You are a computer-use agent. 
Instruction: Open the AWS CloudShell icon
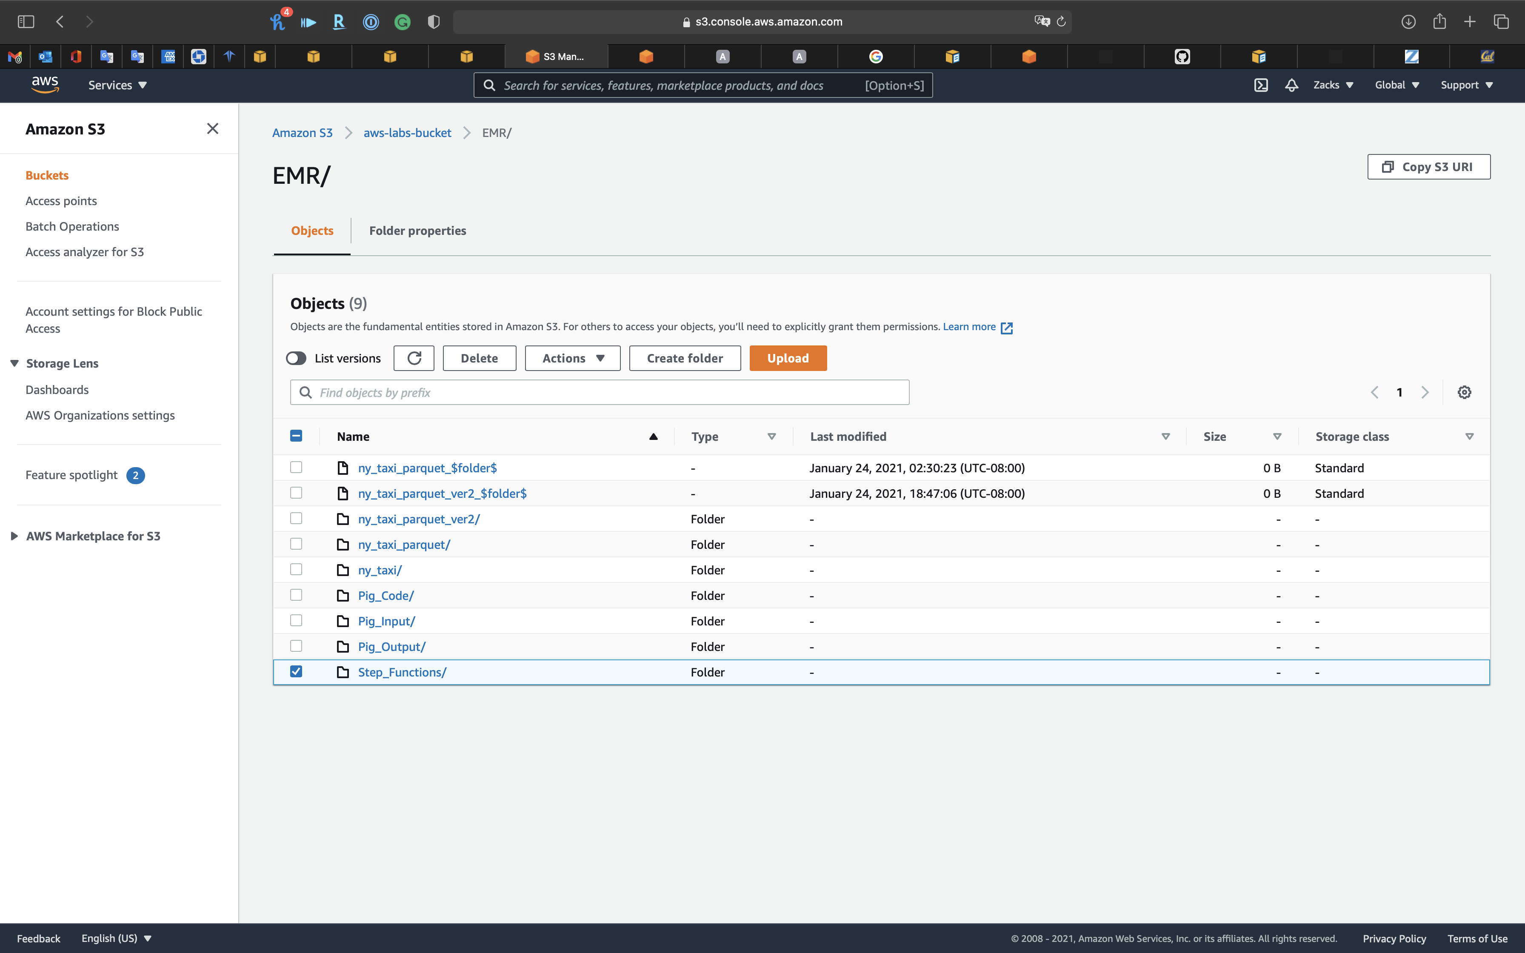pyautogui.click(x=1260, y=85)
